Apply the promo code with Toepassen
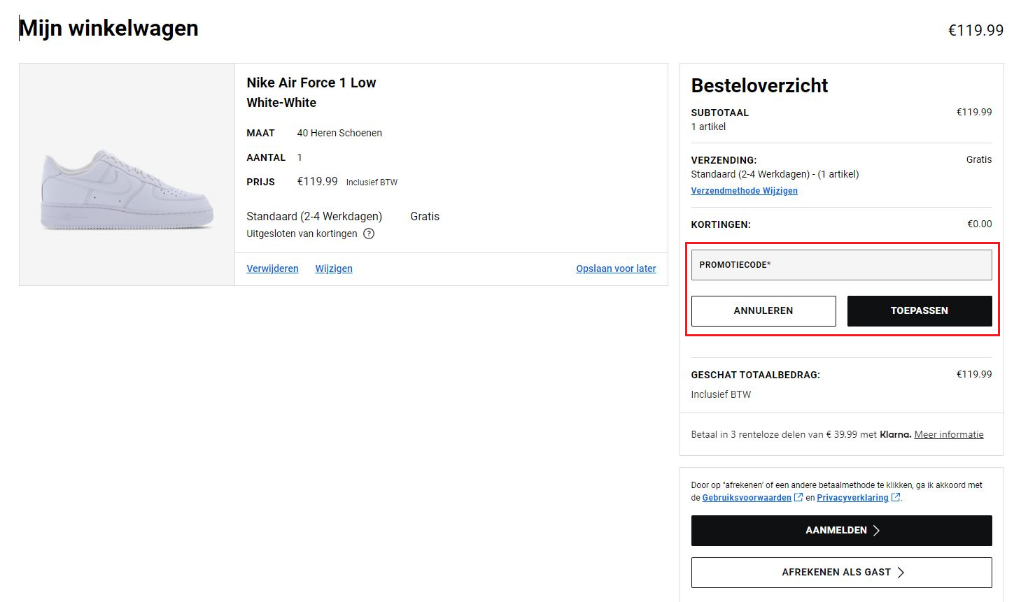 click(919, 310)
